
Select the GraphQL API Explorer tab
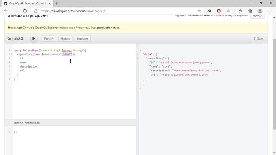(28, 3)
